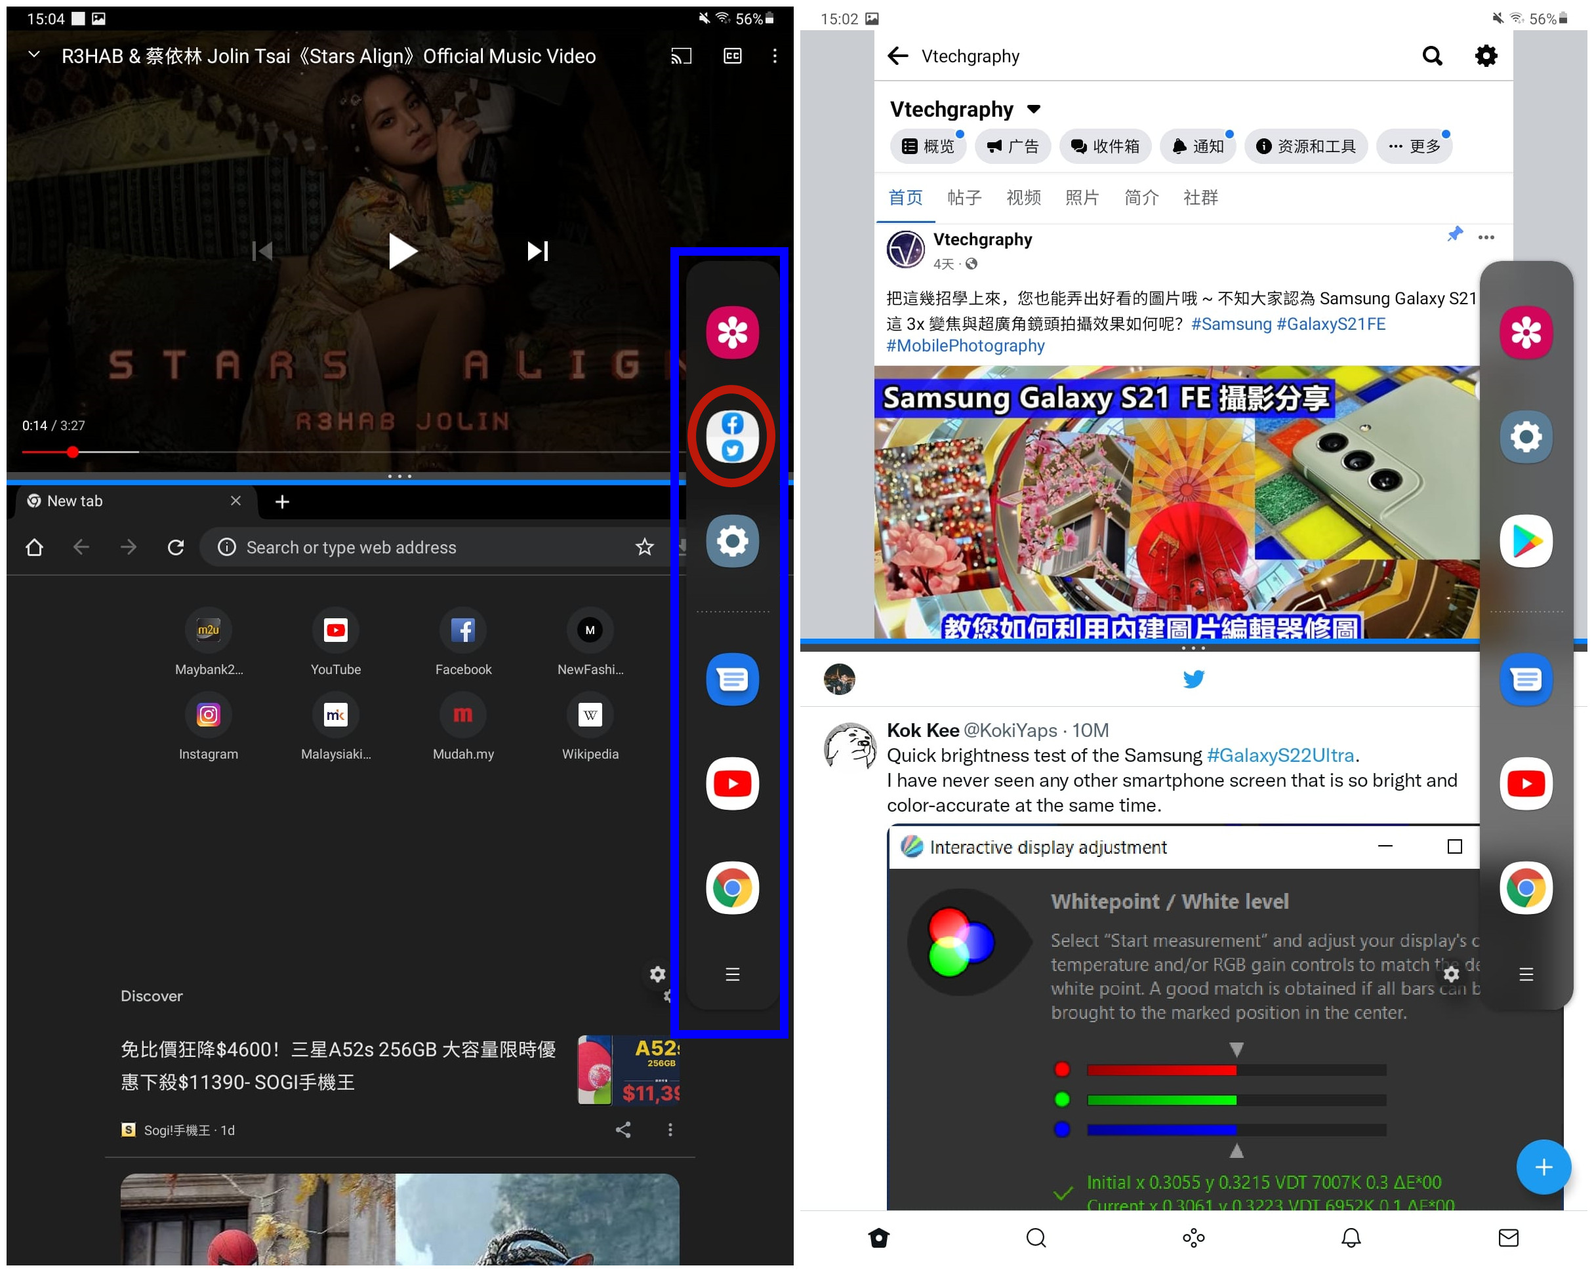Open Twitter search tab
1594x1272 pixels.
[x=1036, y=1237]
